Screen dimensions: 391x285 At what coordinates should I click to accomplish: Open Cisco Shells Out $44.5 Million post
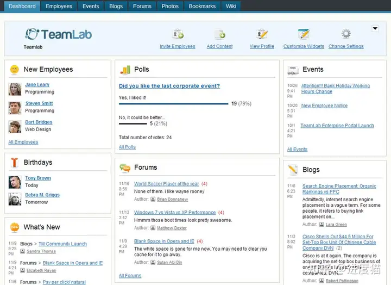pyautogui.click(x=339, y=242)
